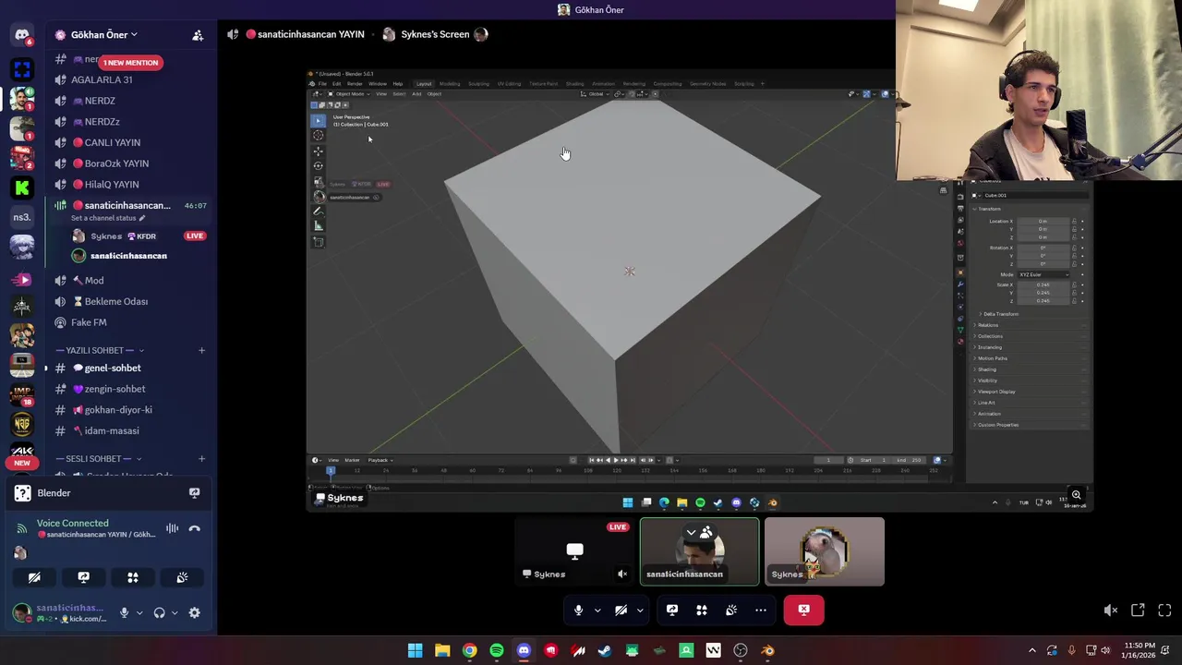Select the Syknes LIVE stream tile
This screenshot has width=1182, height=665.
click(x=574, y=551)
